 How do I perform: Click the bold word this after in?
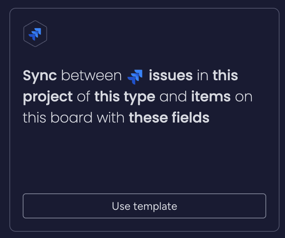click(x=225, y=76)
